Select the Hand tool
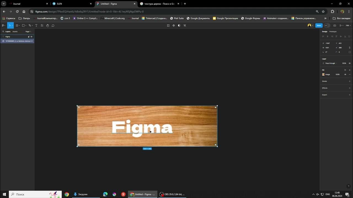This screenshot has width=353, height=198. pos(47,26)
